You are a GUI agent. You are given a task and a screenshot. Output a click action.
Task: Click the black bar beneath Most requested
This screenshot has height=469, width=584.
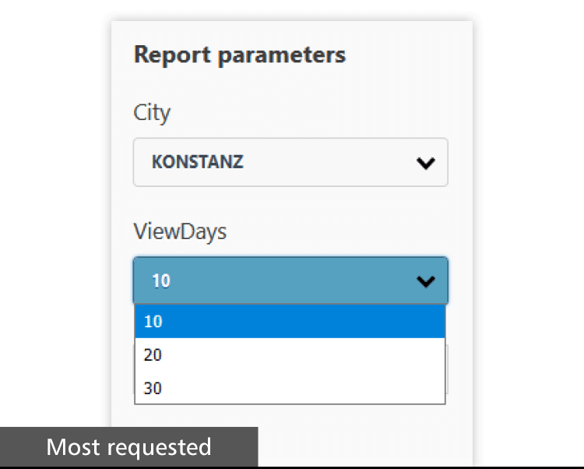click(292, 467)
